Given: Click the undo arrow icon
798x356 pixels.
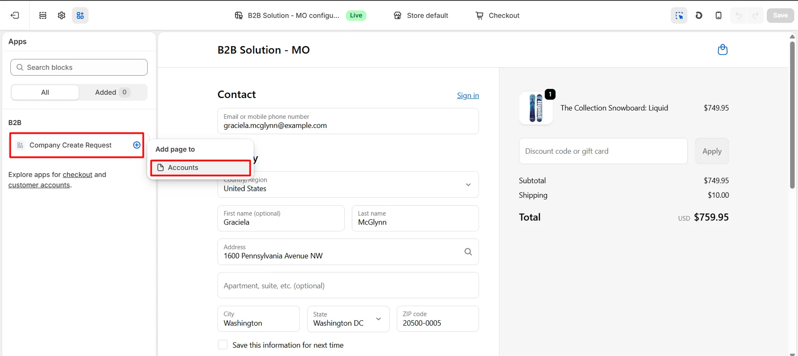Looking at the screenshot, I should click(x=739, y=15).
